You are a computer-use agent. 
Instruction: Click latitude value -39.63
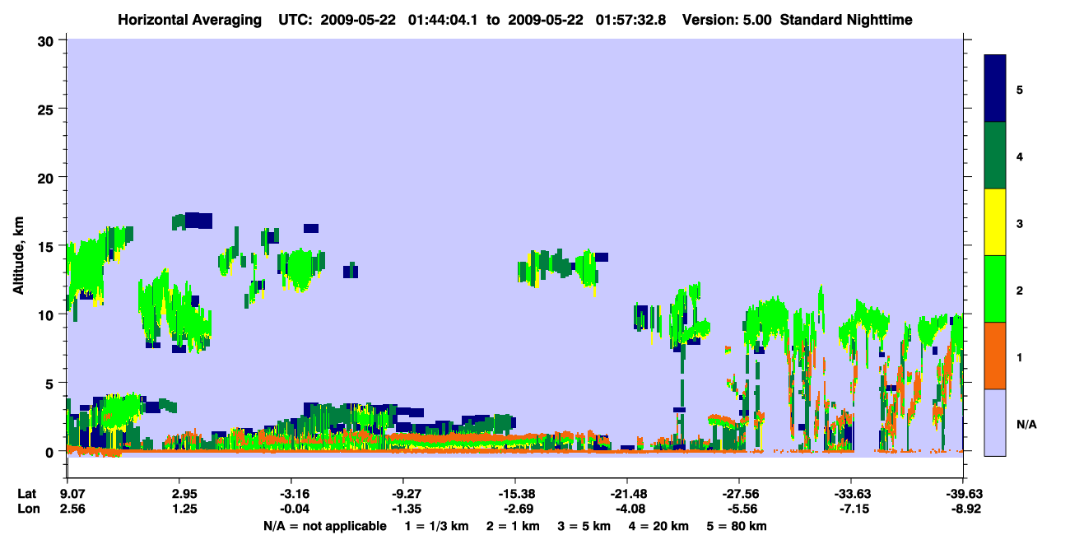(x=963, y=494)
